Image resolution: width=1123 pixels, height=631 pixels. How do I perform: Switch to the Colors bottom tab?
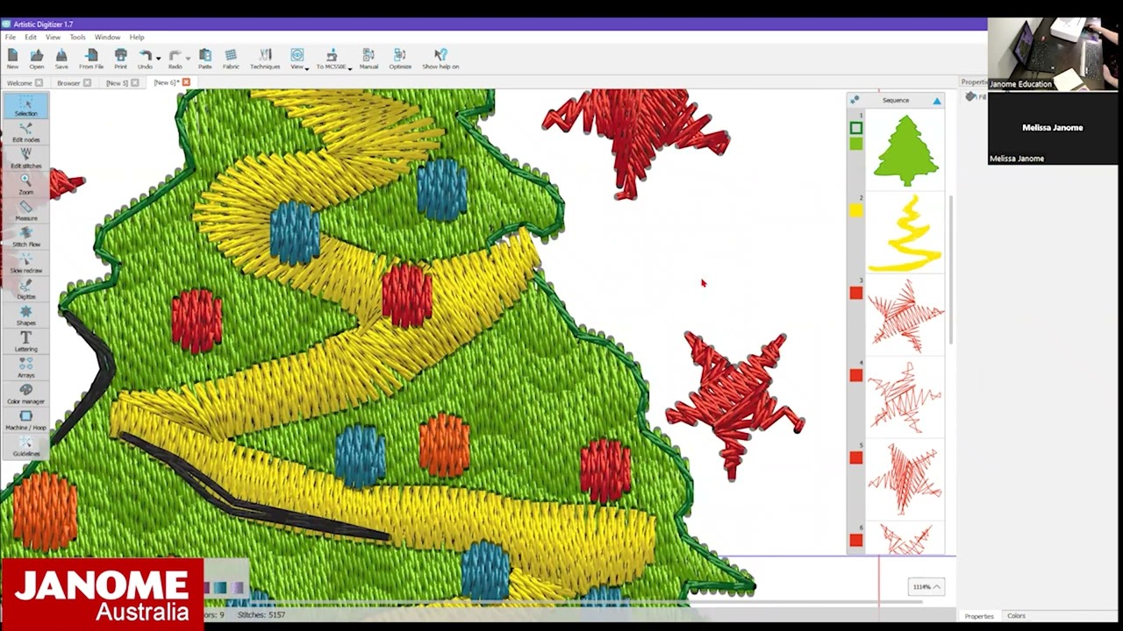tap(1016, 616)
